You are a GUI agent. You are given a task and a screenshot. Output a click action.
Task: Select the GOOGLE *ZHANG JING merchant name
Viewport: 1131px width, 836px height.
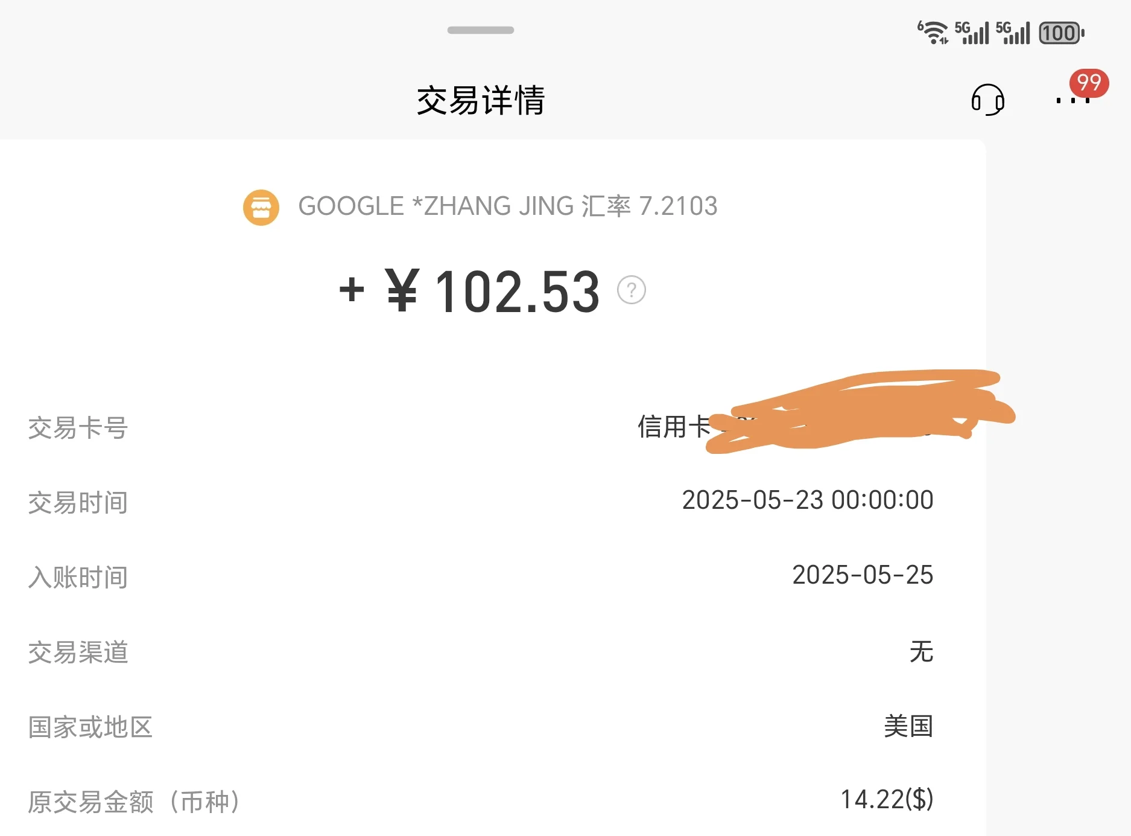tap(436, 206)
